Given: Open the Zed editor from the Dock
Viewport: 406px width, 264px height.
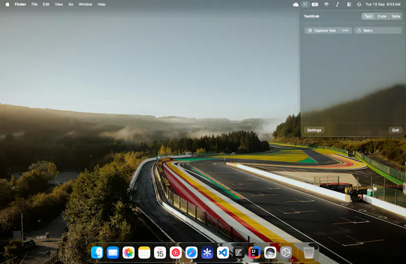Looking at the screenshot, I should (239, 253).
